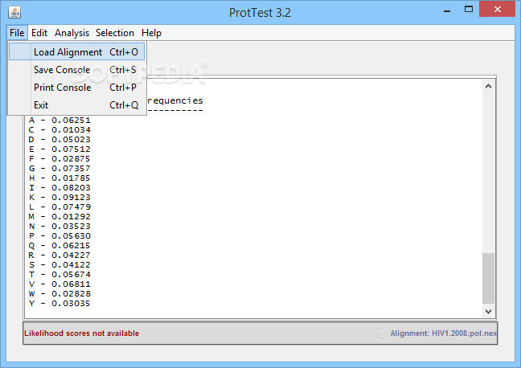The width and height of the screenshot is (521, 368).
Task: Click the round progress indicator in status bar
Action: click(381, 333)
